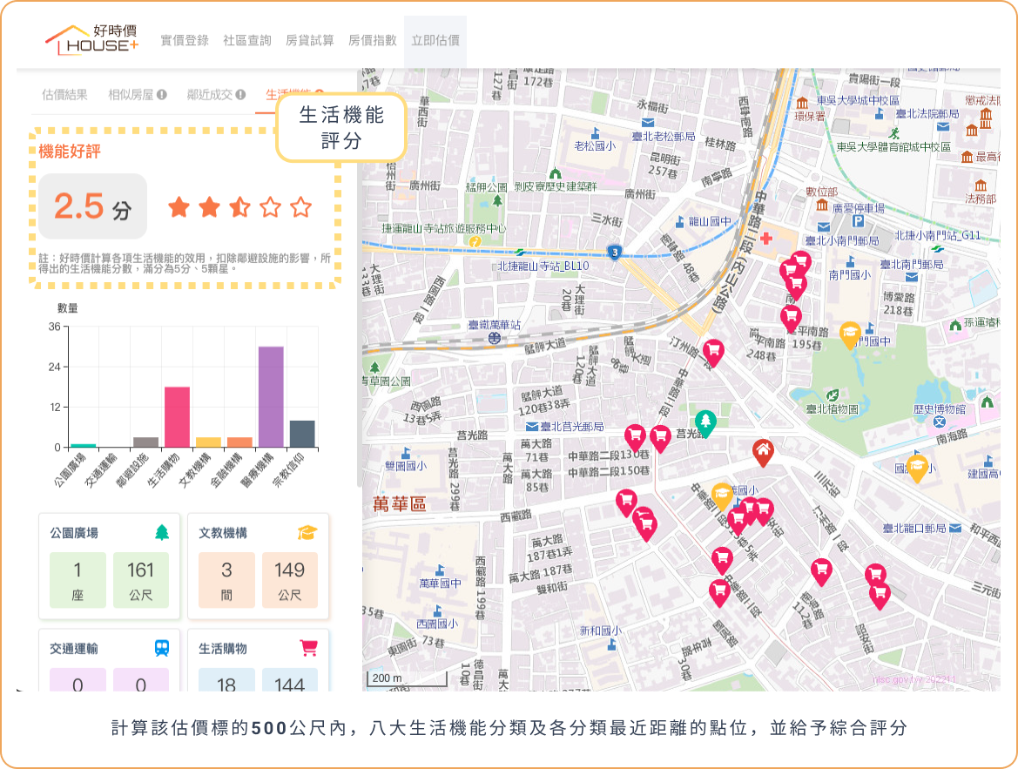Click the graduation cap icon in 文教機構 card
The image size is (1018, 769).
click(x=307, y=532)
